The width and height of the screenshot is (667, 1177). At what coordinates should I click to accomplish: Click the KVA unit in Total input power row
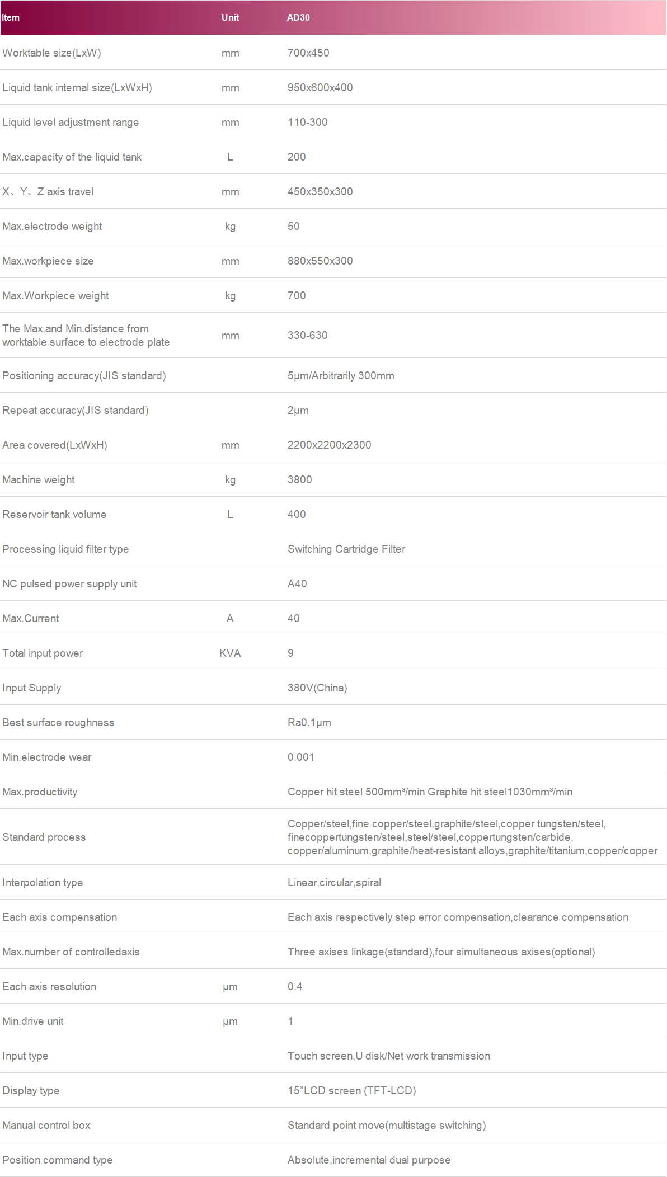(230, 653)
